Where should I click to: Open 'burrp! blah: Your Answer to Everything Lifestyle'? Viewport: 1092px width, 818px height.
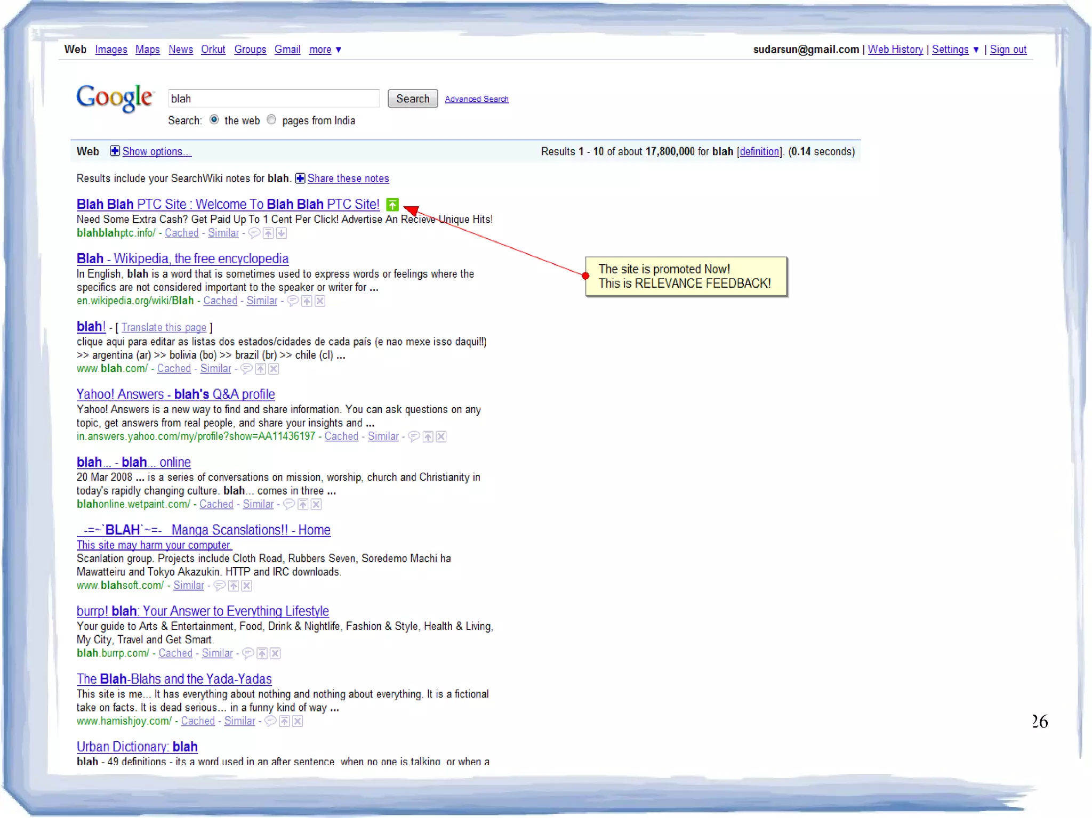(203, 611)
